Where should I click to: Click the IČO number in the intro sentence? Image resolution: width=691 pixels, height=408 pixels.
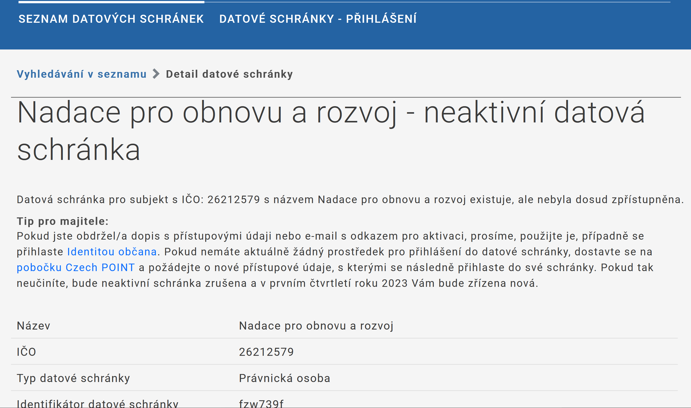coord(233,199)
